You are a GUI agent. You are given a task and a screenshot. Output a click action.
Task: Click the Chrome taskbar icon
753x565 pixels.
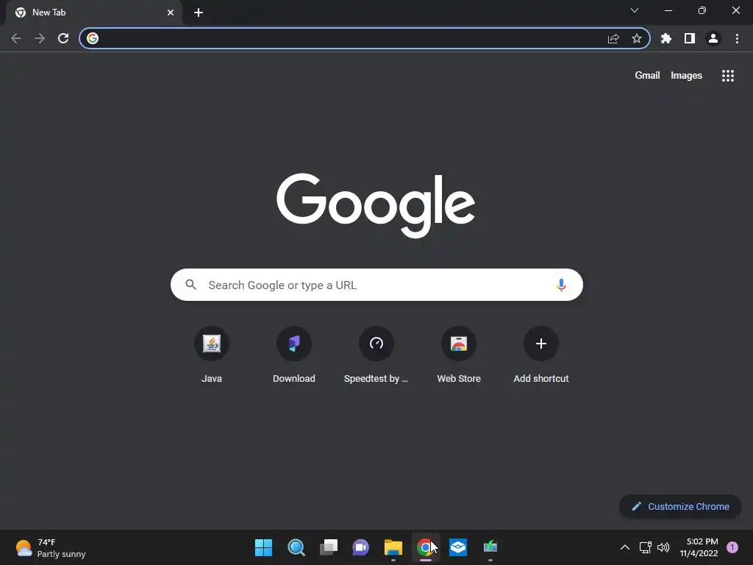click(x=425, y=547)
